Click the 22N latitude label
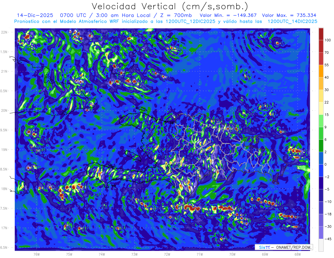The width and height of the screenshot is (334, 258). (4, 32)
